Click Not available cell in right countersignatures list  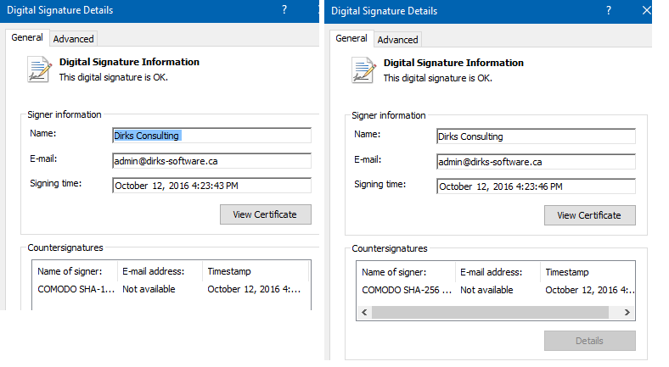click(x=486, y=290)
